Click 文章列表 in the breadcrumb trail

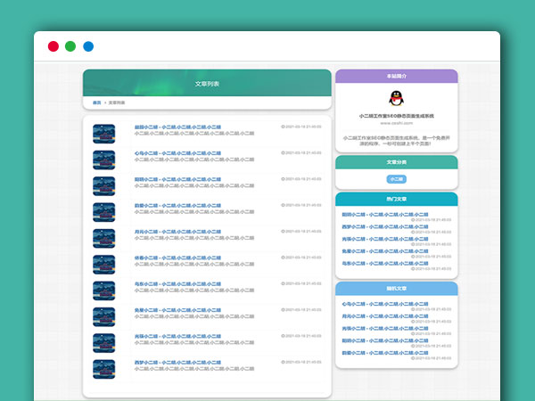pyautogui.click(x=117, y=102)
